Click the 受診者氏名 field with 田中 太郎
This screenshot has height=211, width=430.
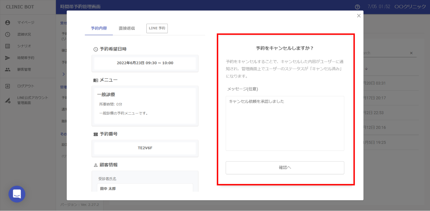coord(145,188)
